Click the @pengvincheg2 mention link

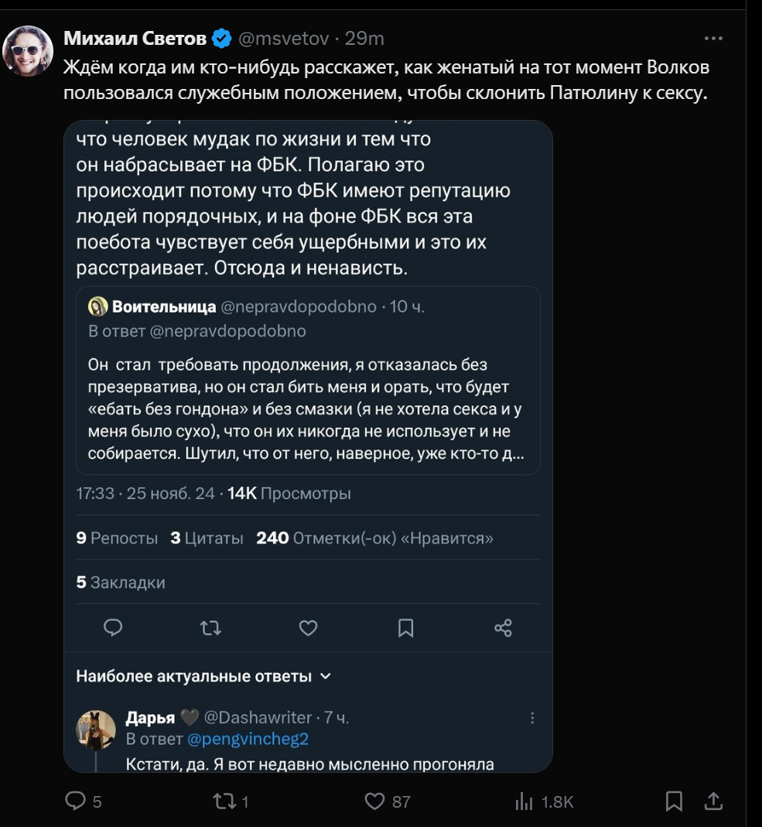248,739
